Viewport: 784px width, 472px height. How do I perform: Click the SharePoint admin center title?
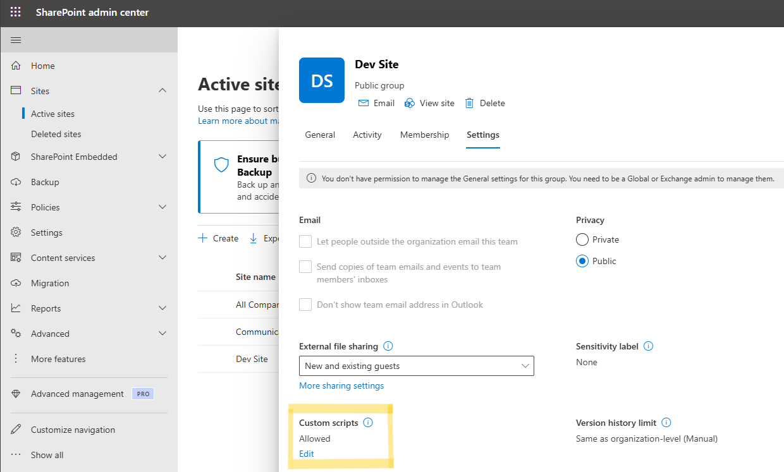point(92,13)
